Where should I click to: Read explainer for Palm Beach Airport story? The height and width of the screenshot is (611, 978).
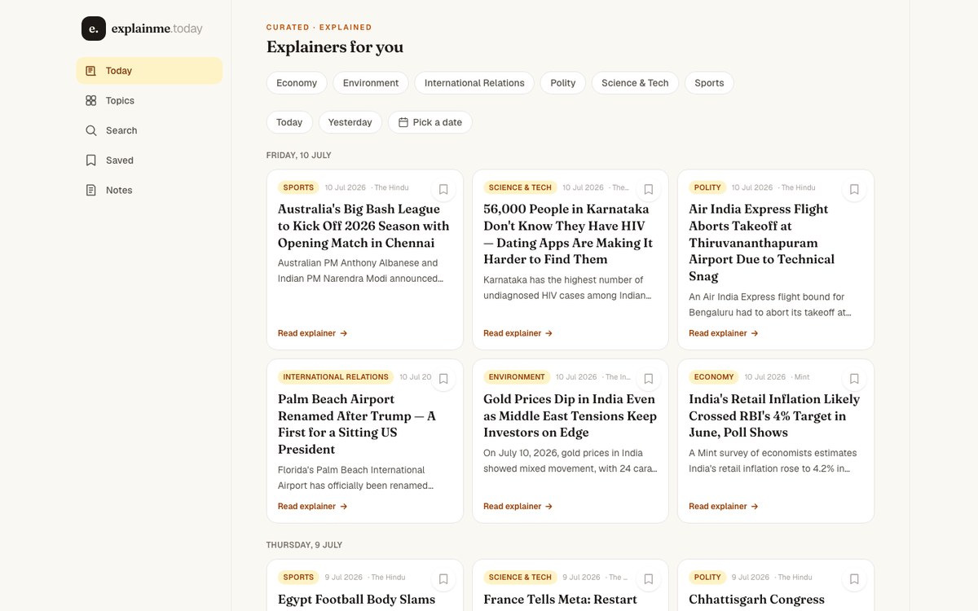[x=313, y=507]
